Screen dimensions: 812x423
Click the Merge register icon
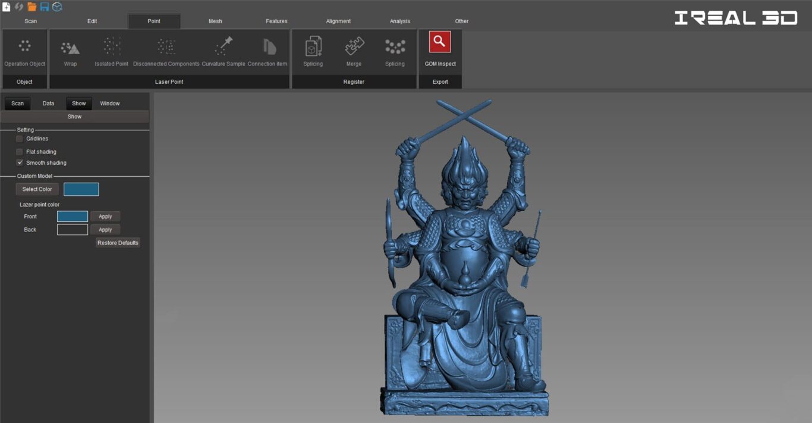coord(354,46)
